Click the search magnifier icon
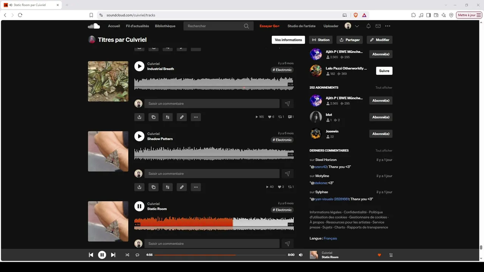Image resolution: width=484 pixels, height=272 pixels. pyautogui.click(x=246, y=26)
